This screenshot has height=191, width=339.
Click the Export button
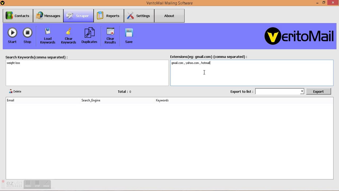pyautogui.click(x=318, y=91)
